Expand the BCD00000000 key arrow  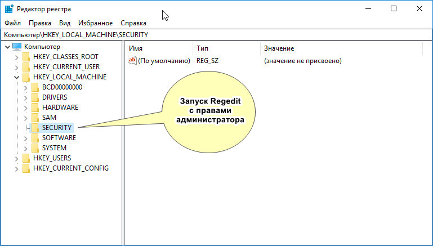[26, 87]
